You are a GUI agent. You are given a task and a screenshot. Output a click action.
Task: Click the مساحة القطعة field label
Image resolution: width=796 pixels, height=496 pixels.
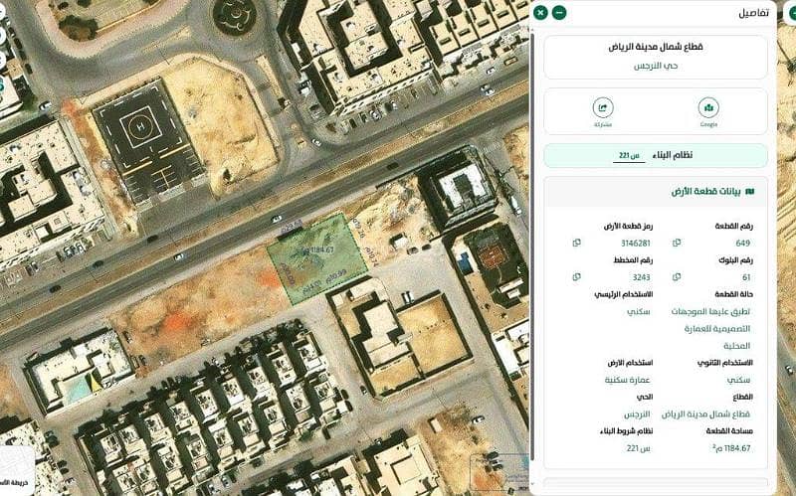coord(729,430)
